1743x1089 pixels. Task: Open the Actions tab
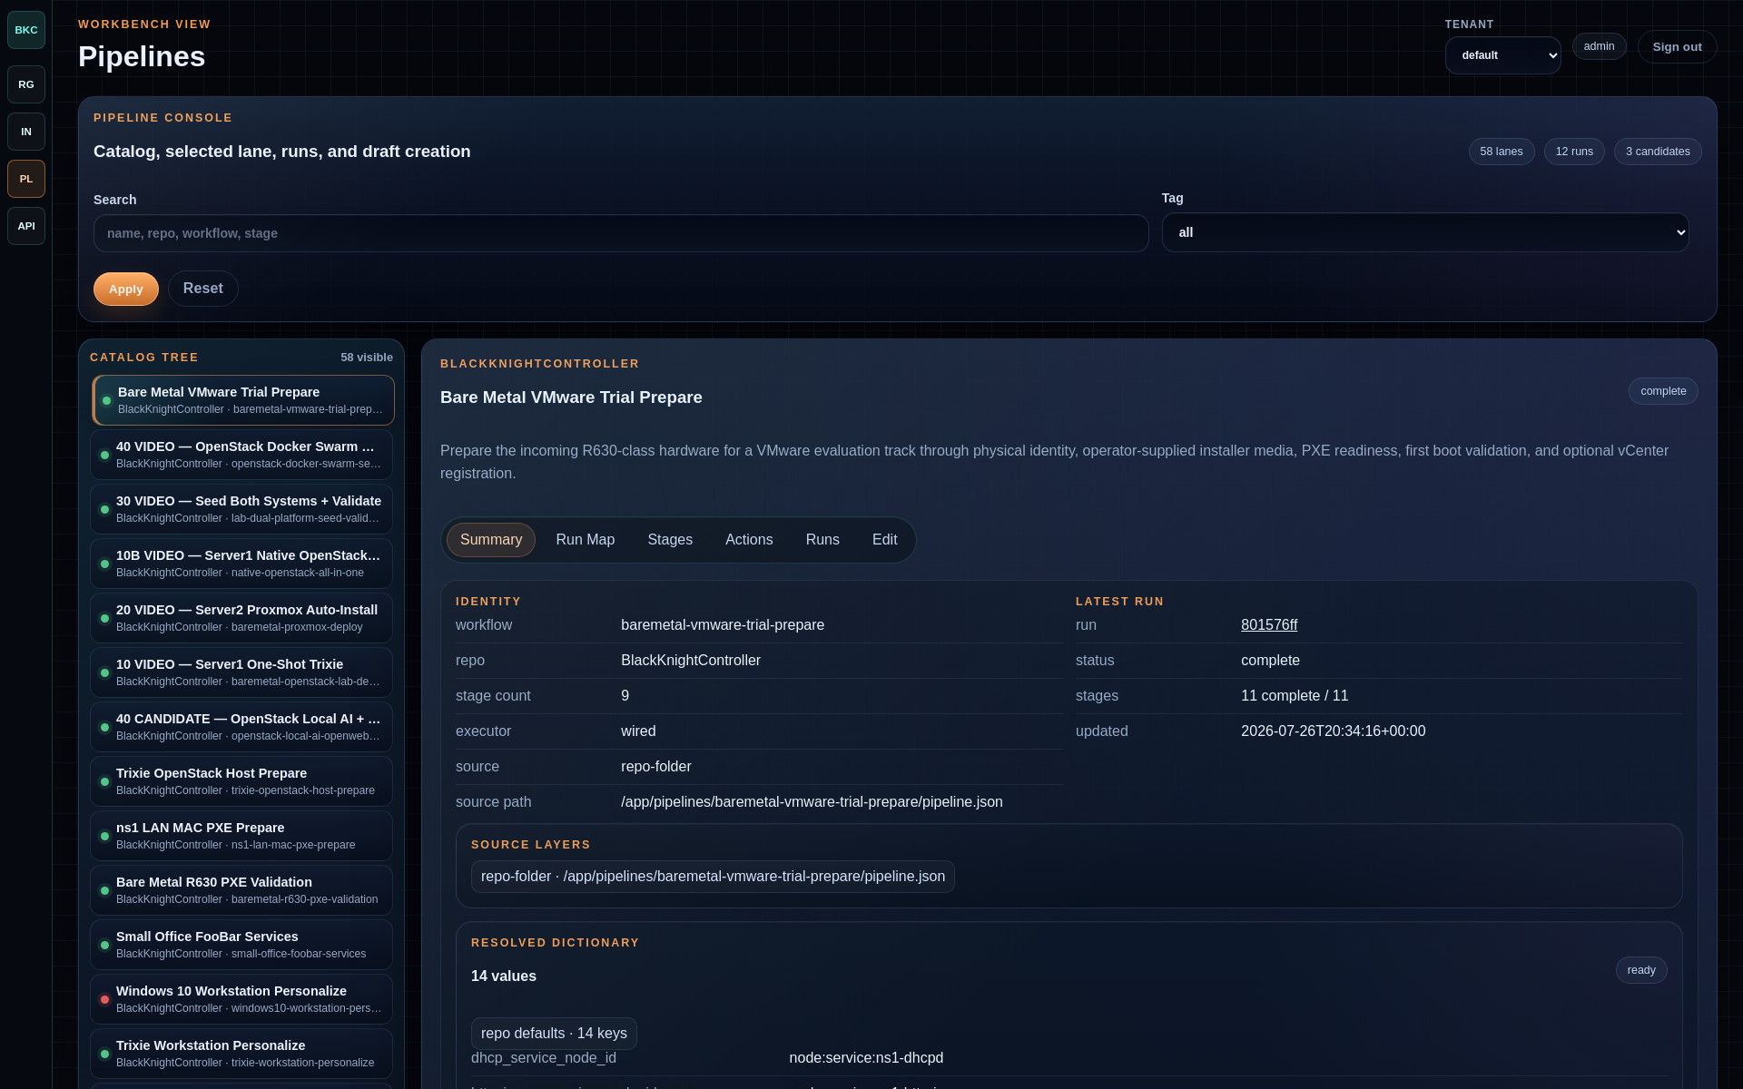coord(749,540)
